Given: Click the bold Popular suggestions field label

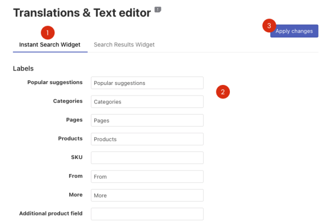Looking at the screenshot, I should tap(55, 82).
